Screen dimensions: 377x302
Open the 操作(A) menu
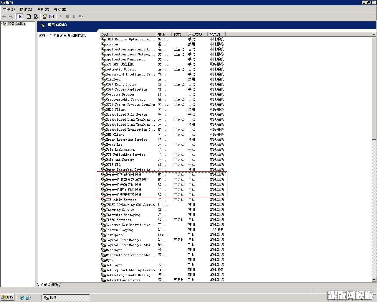coord(26,9)
